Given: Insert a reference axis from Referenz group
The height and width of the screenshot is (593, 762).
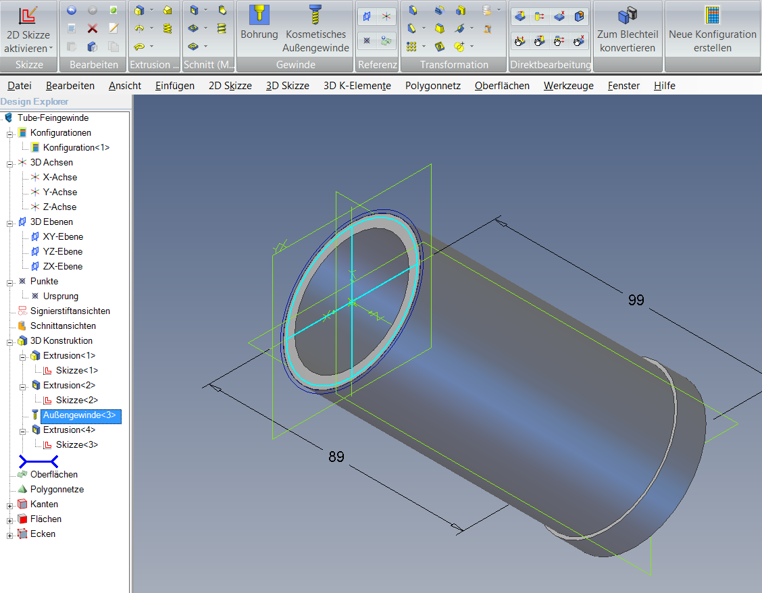Looking at the screenshot, I should click(x=386, y=16).
